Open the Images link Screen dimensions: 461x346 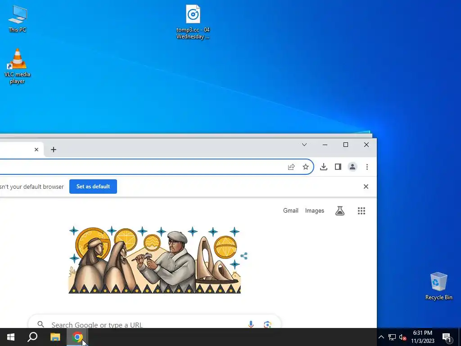pos(315,211)
